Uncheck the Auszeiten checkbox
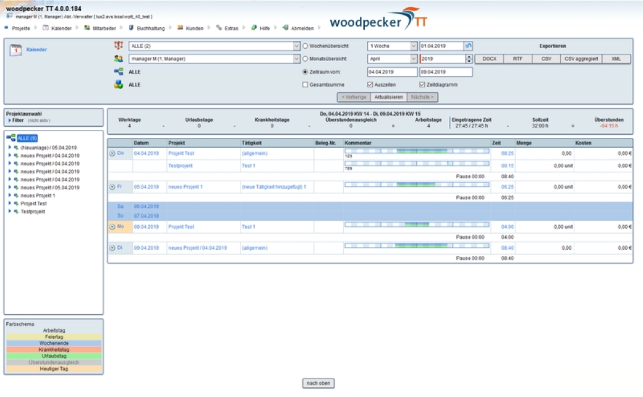This screenshot has width=643, height=397. [x=370, y=85]
